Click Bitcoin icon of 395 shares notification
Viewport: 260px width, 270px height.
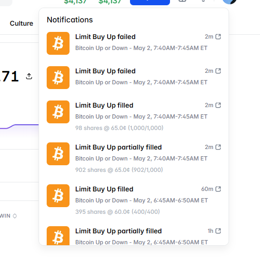(58, 196)
